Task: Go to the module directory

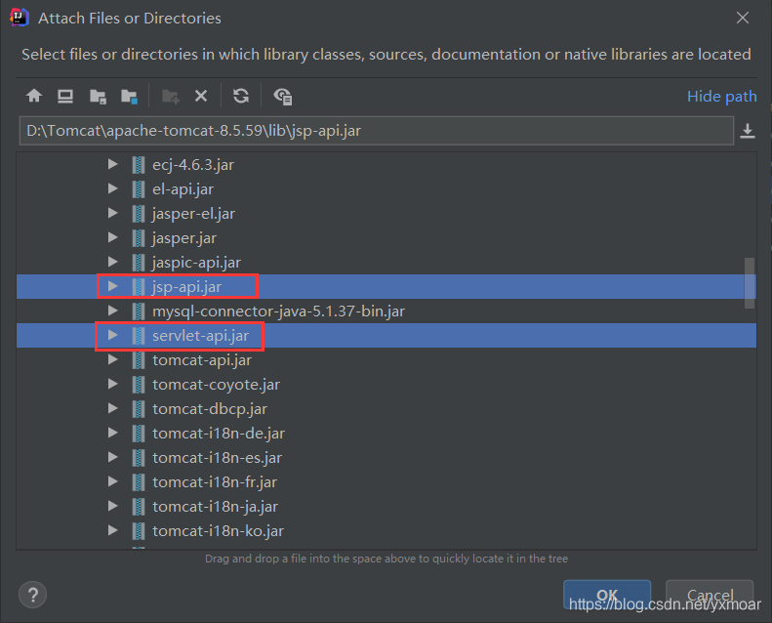Action: point(130,96)
